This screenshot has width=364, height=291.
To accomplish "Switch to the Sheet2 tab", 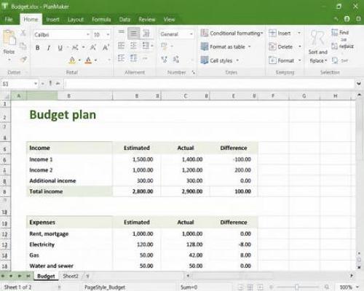I will tap(71, 276).
